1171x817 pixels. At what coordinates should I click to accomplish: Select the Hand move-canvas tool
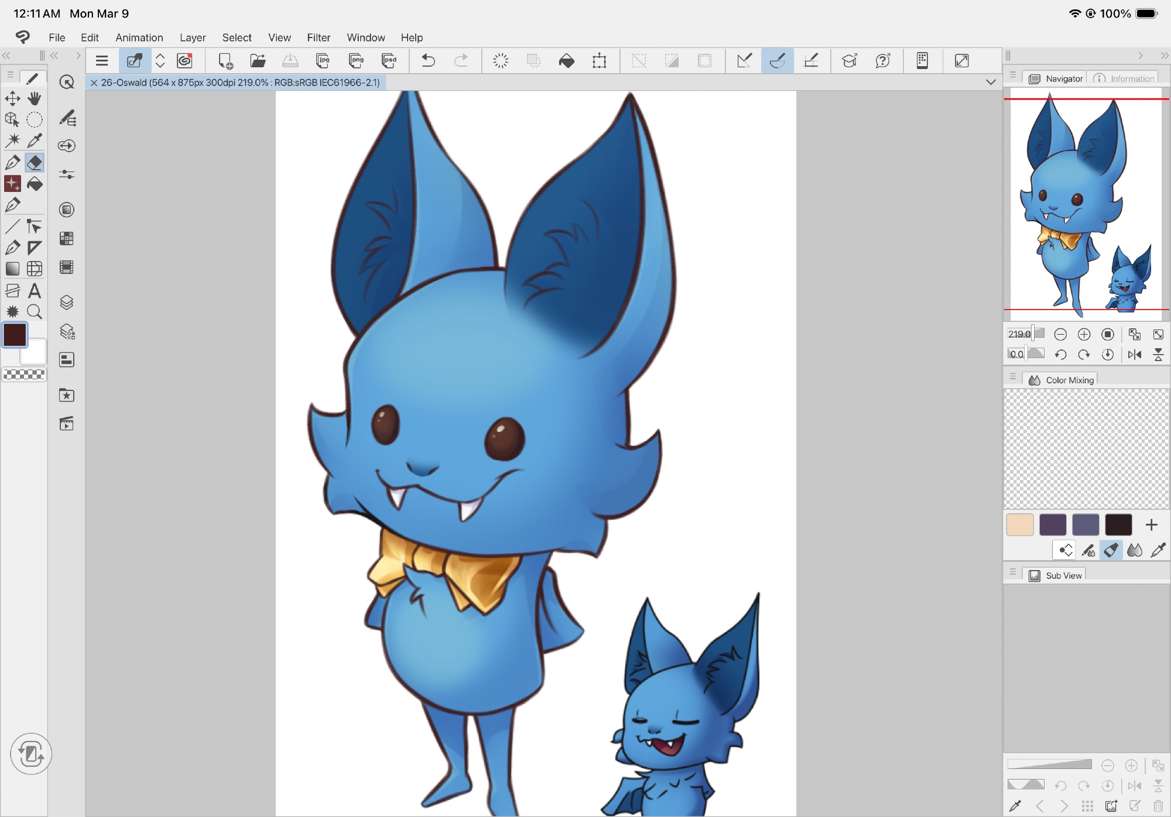click(x=35, y=98)
